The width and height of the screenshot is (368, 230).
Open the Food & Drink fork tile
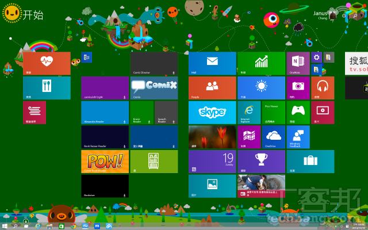coord(47,88)
